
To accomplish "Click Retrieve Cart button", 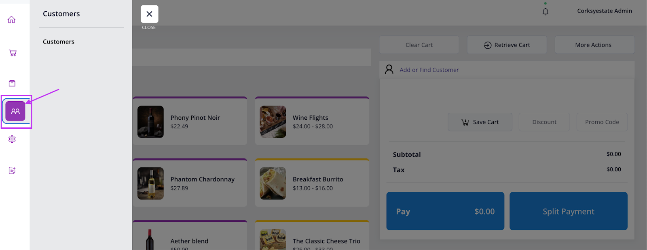I will (x=507, y=45).
